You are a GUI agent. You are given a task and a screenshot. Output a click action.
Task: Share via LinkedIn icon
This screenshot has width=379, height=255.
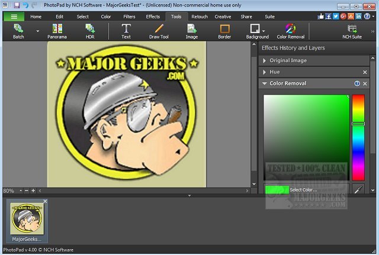(x=358, y=16)
